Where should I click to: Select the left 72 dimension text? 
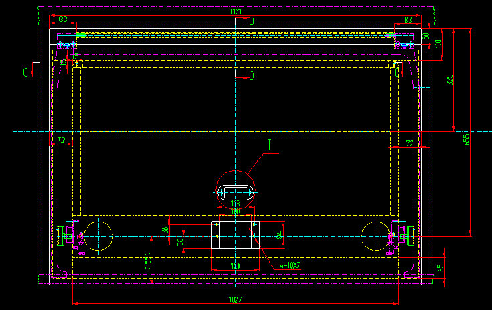61,140
